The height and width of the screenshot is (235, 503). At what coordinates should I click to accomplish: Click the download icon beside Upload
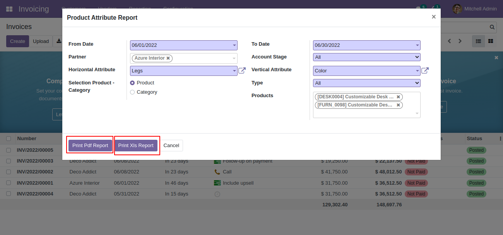click(x=59, y=41)
